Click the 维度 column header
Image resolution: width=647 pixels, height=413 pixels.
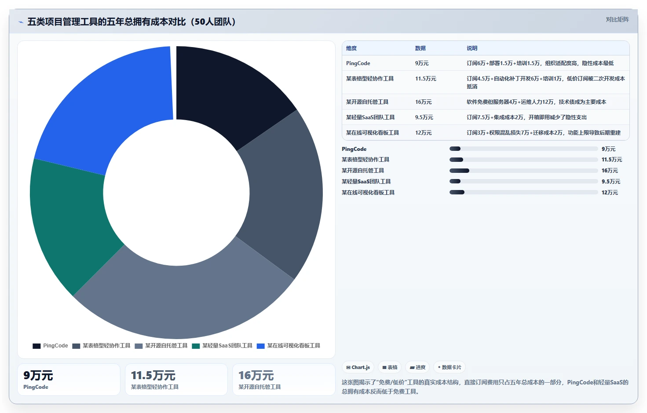point(351,48)
